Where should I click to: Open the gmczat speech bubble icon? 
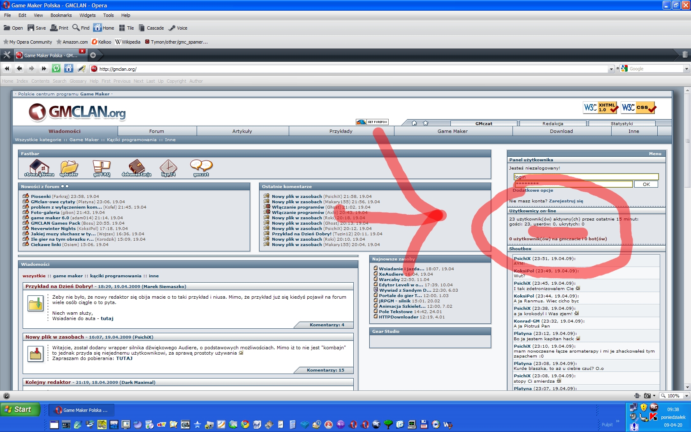(x=201, y=167)
